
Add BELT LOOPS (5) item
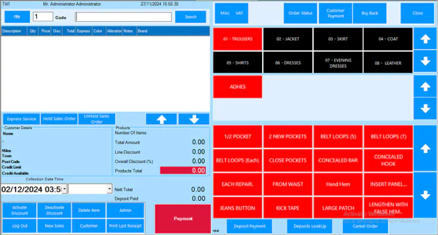(x=338, y=137)
